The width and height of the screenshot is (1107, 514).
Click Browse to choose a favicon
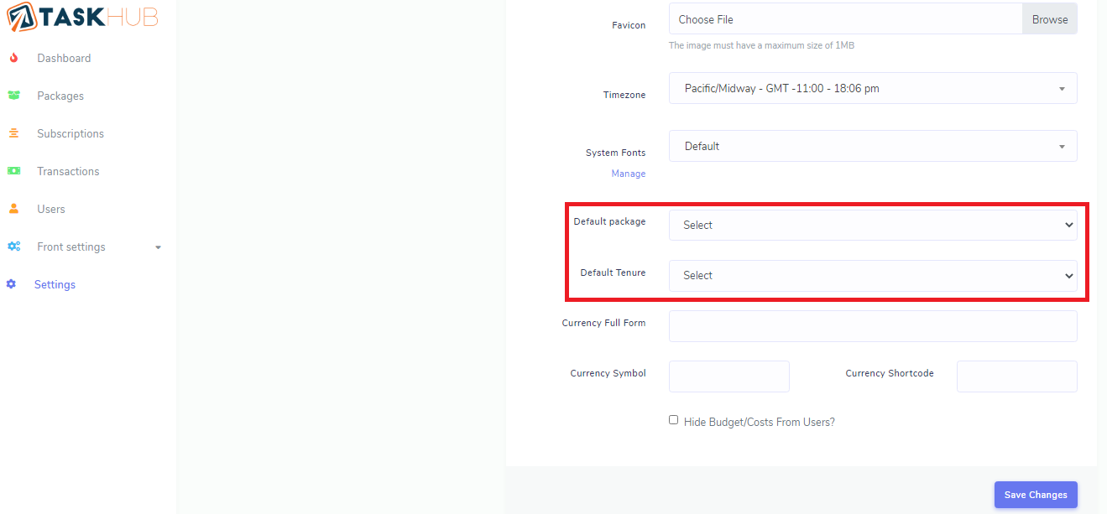(1049, 19)
